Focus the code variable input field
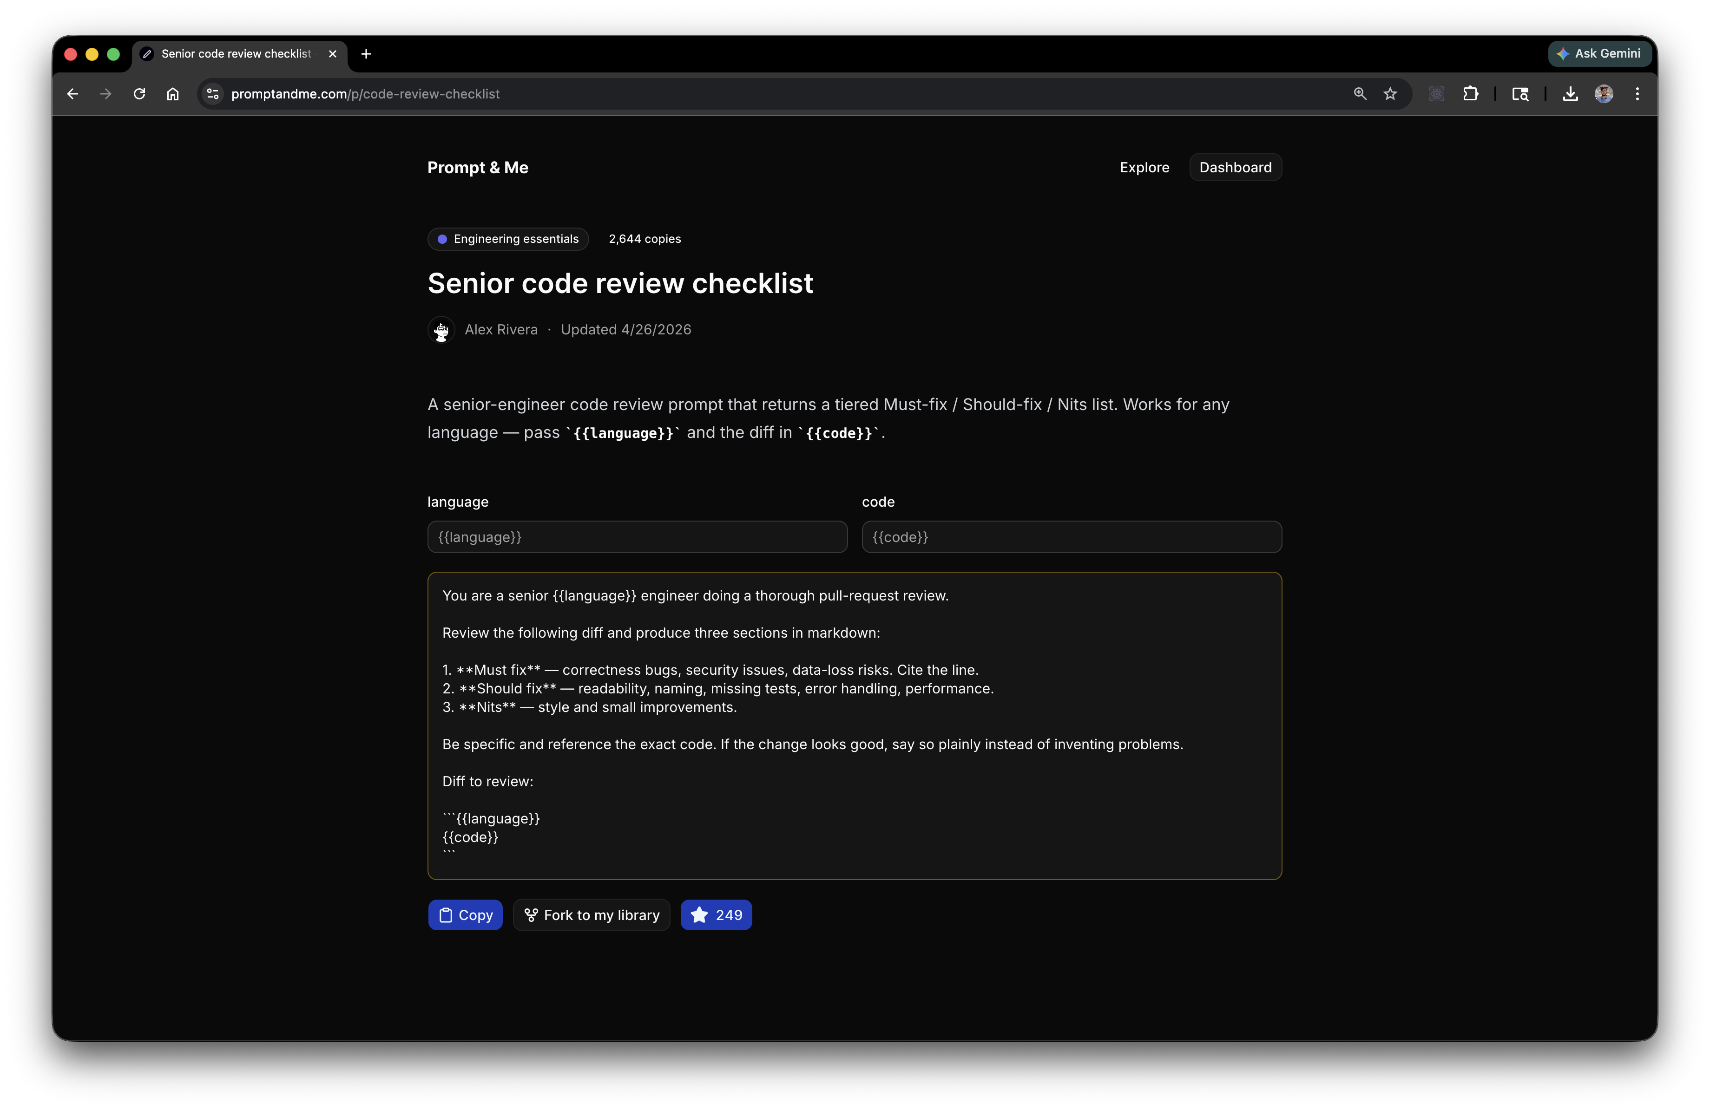The image size is (1710, 1110). 1071,537
